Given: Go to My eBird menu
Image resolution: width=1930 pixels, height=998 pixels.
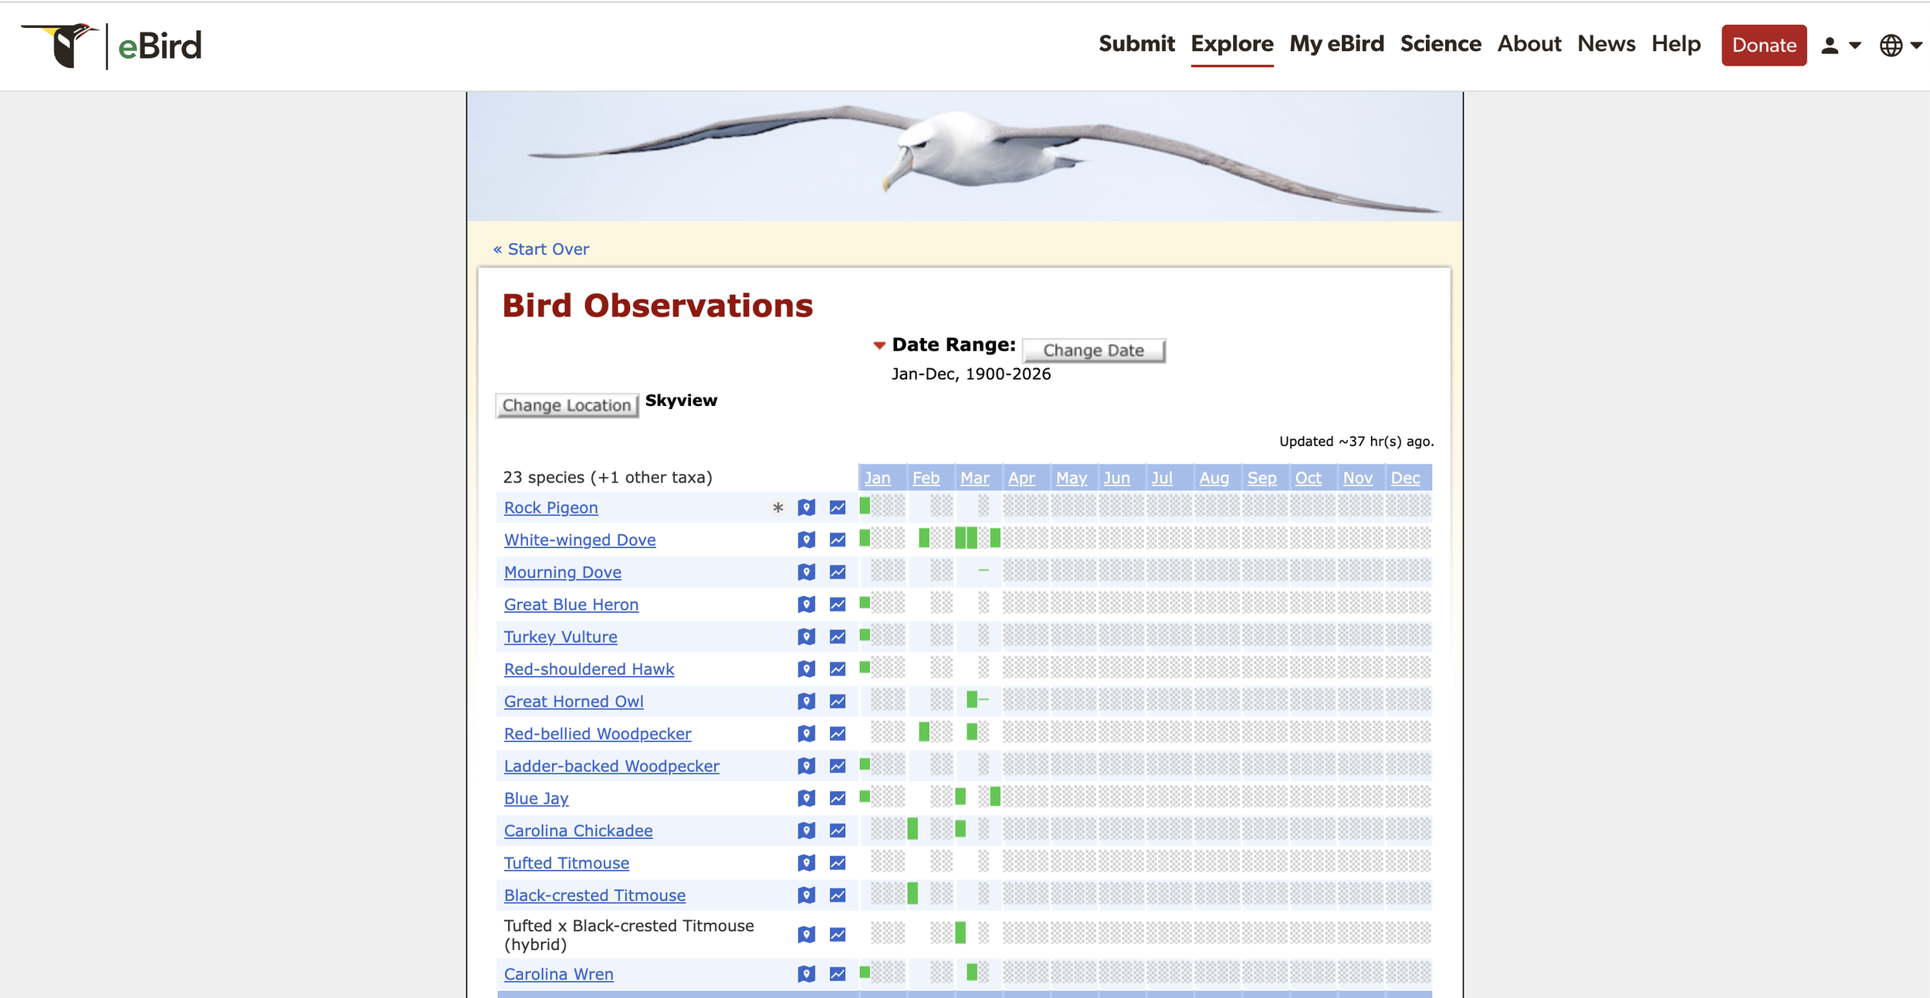Looking at the screenshot, I should [x=1336, y=44].
